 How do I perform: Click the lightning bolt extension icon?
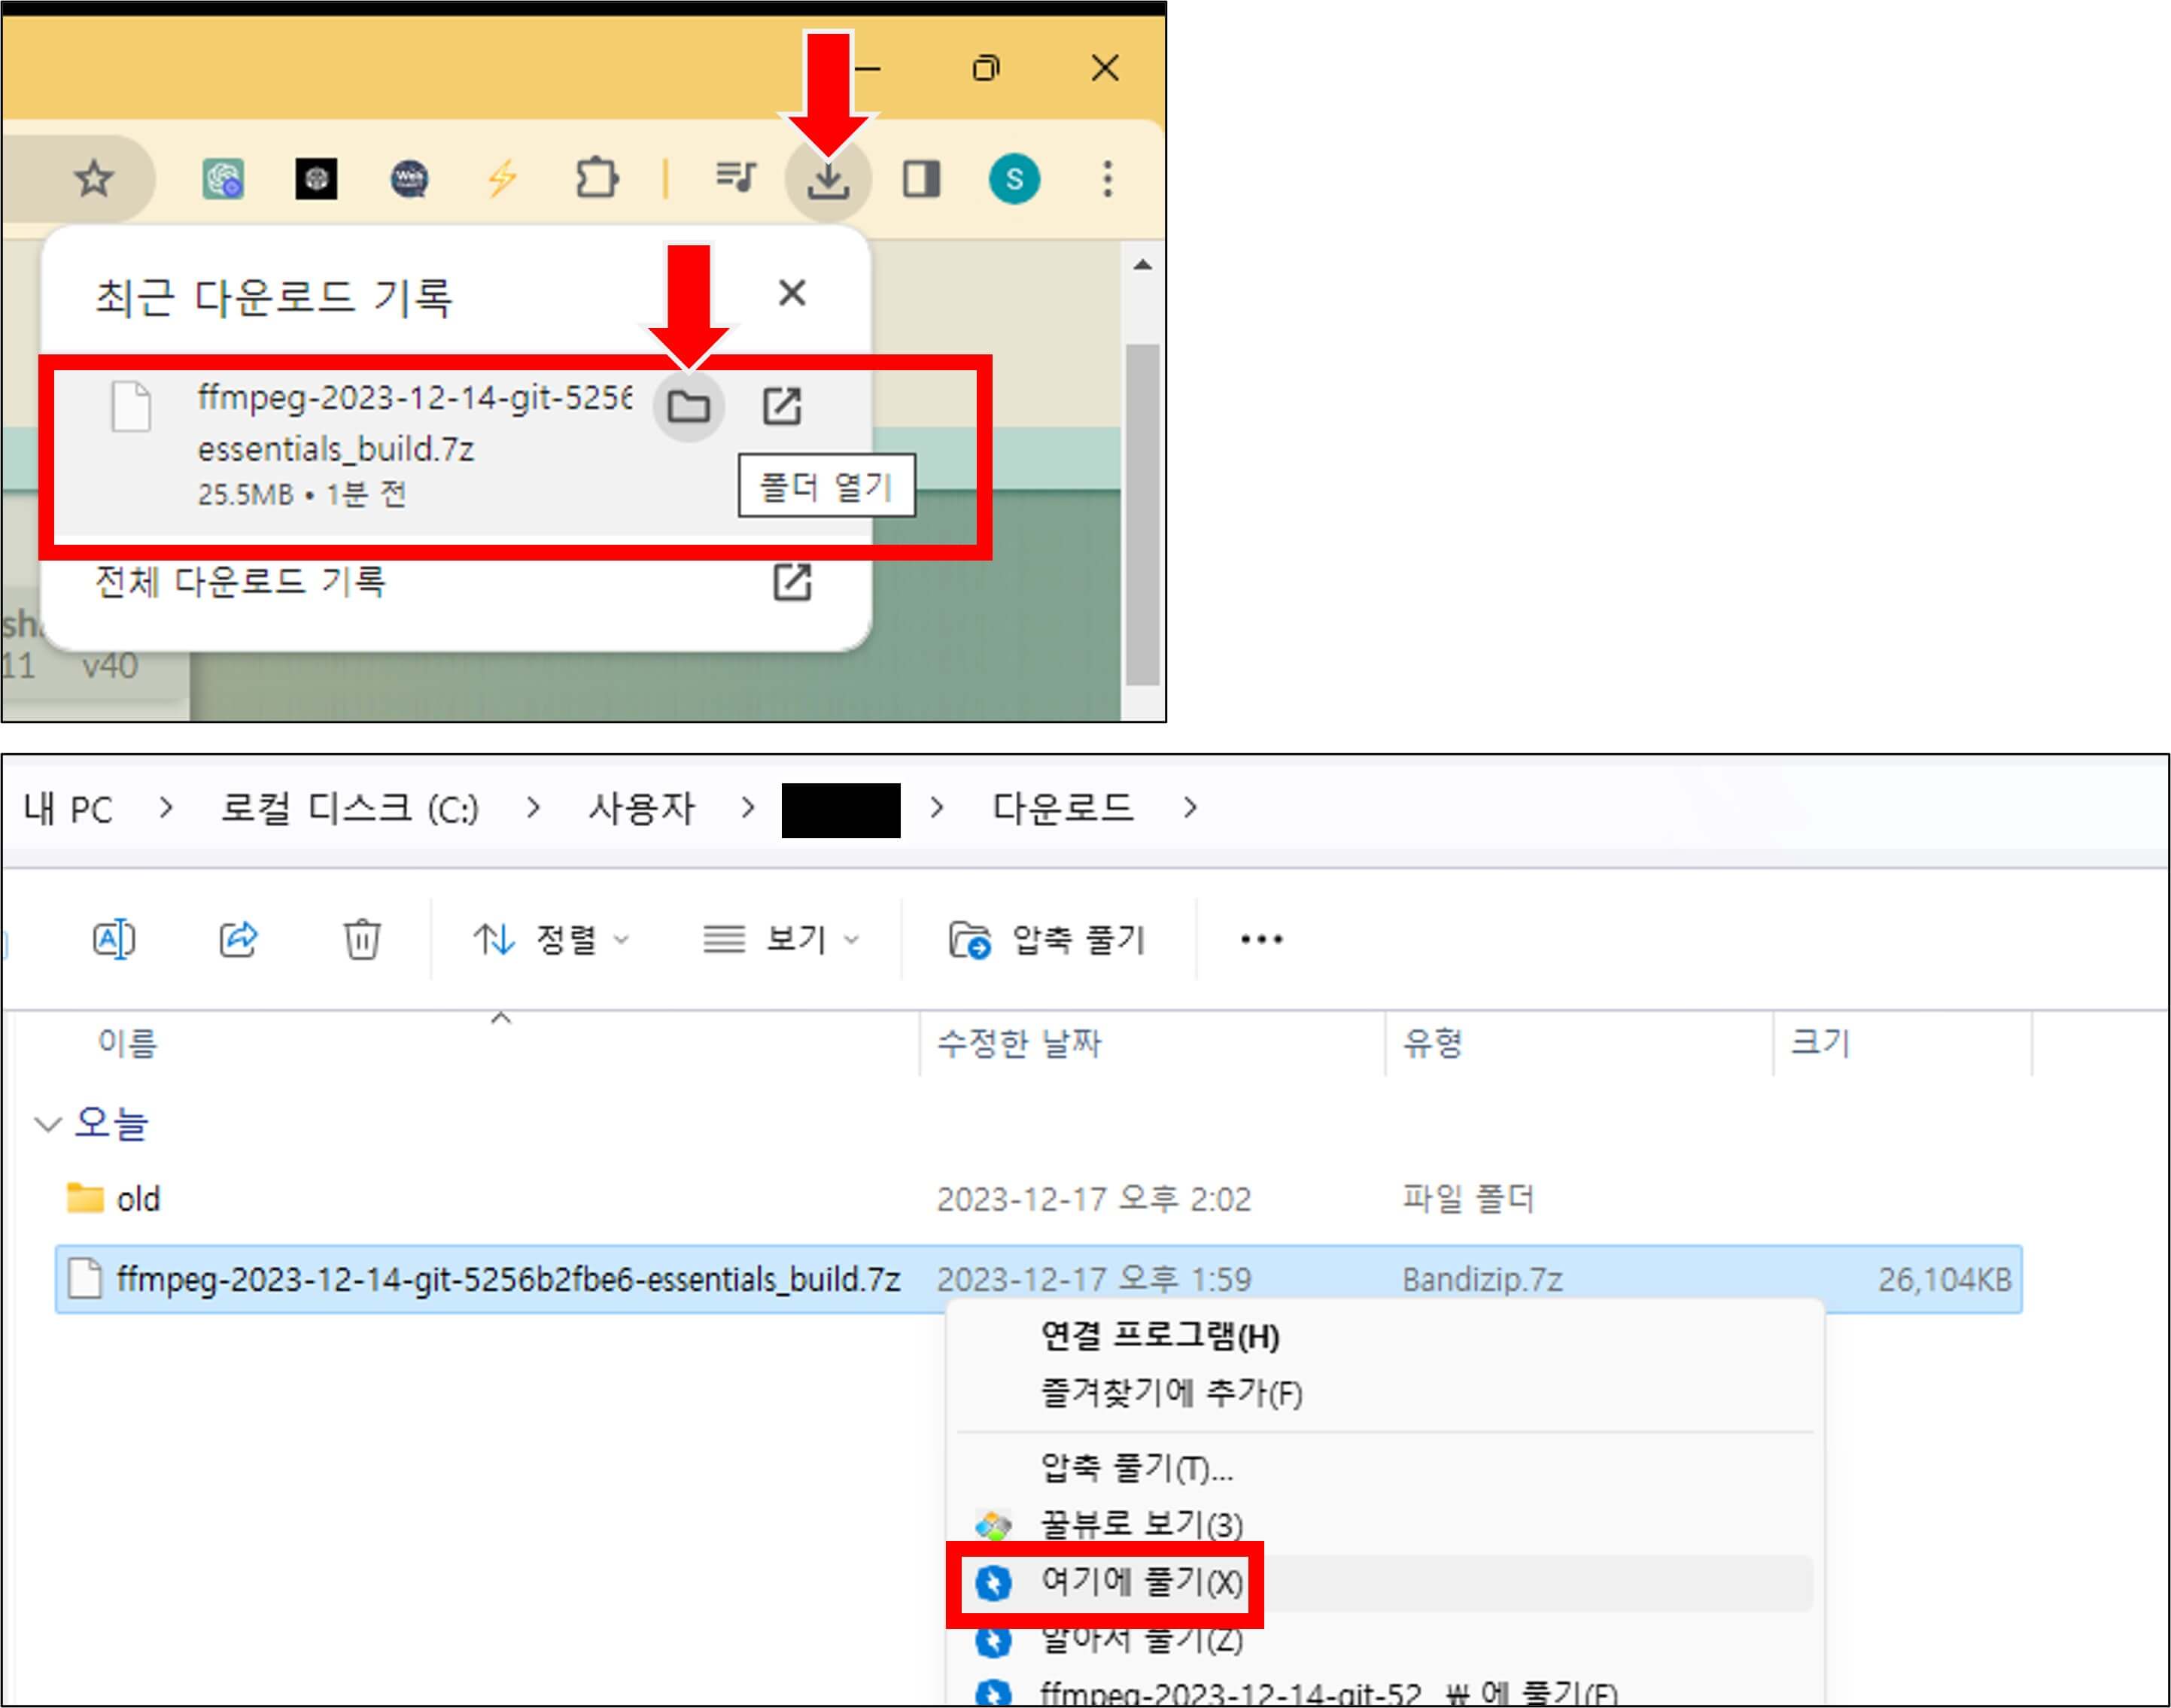(503, 180)
